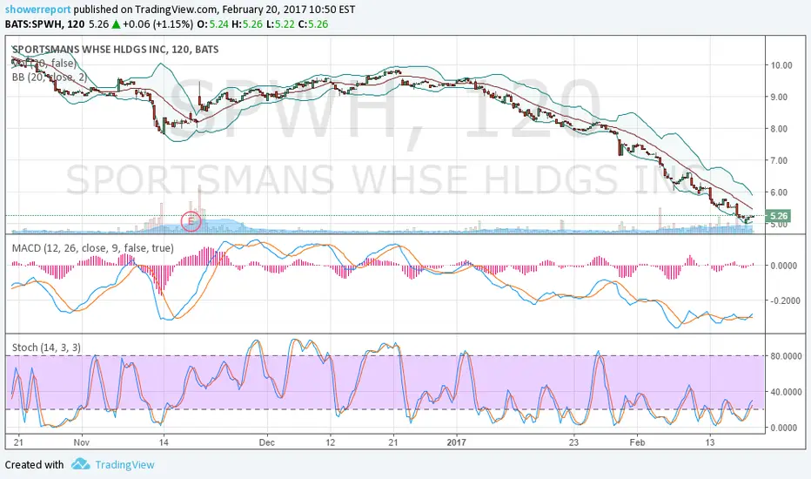
Task: Click the O:5.24 open value
Action: coord(212,24)
